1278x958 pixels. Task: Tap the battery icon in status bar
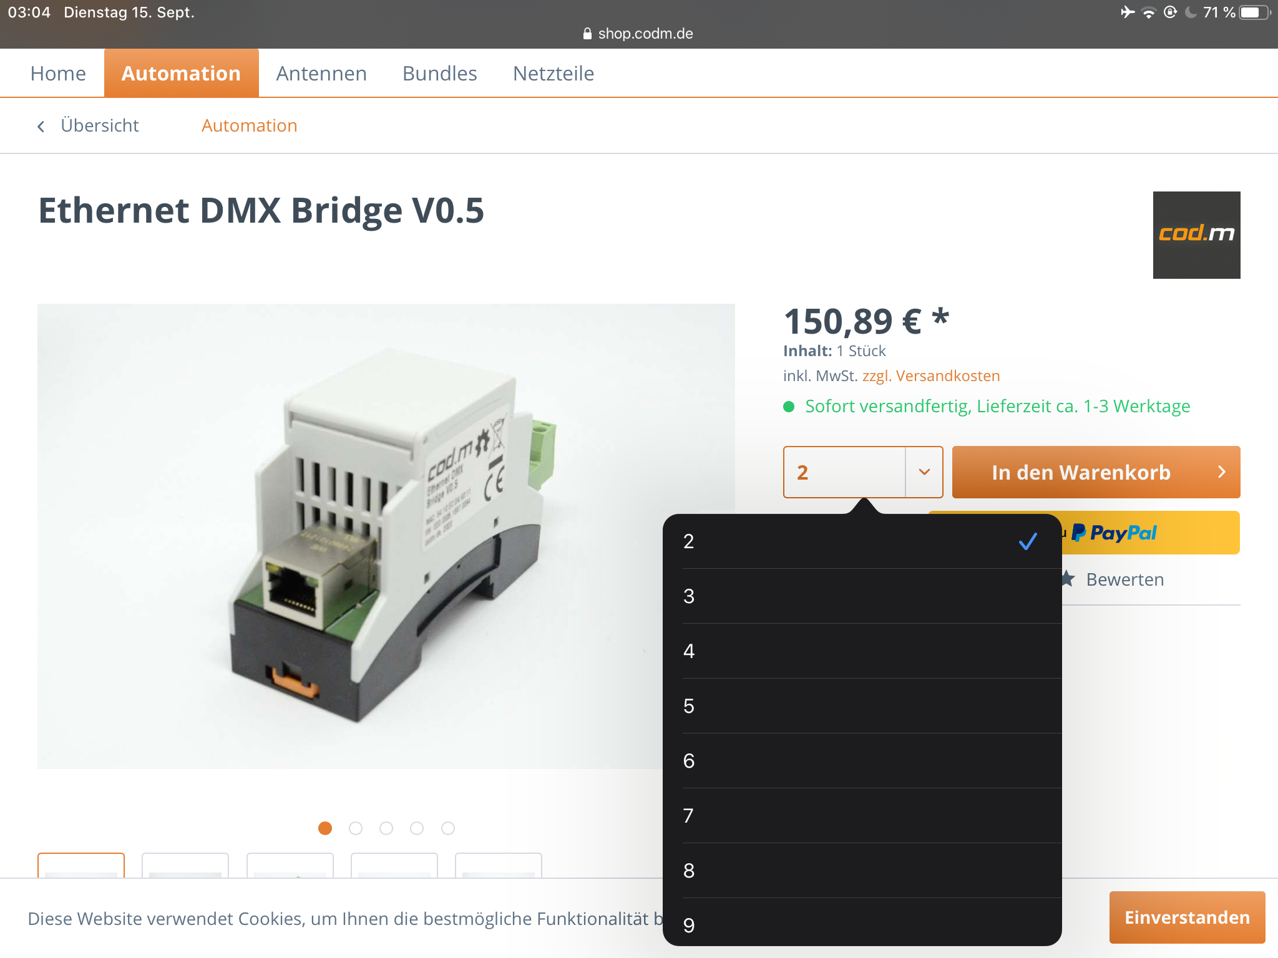click(1253, 12)
